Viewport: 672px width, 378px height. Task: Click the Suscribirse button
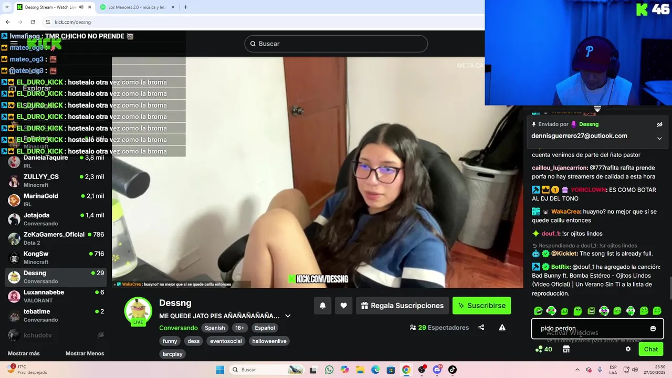click(481, 306)
